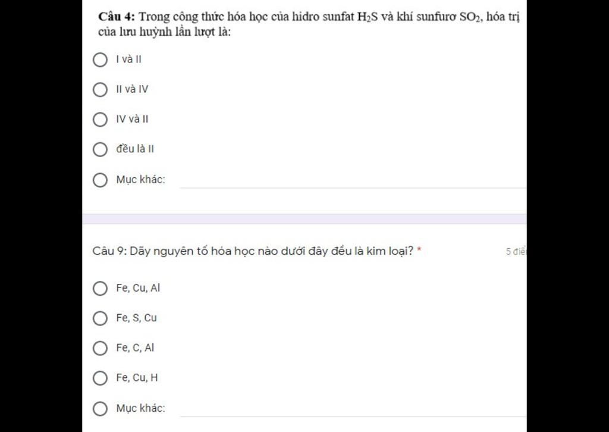Viewport: 609px width, 432px height.
Task: Select 'Mục khác' radio in Câu 4
Action: pyautogui.click(x=100, y=180)
